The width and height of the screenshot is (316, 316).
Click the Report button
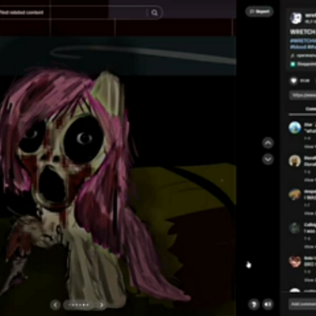tap(259, 11)
